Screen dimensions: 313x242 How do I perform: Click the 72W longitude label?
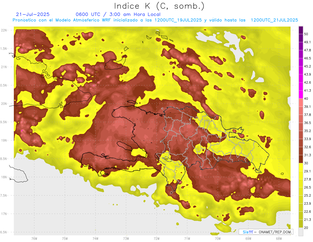click(156, 238)
